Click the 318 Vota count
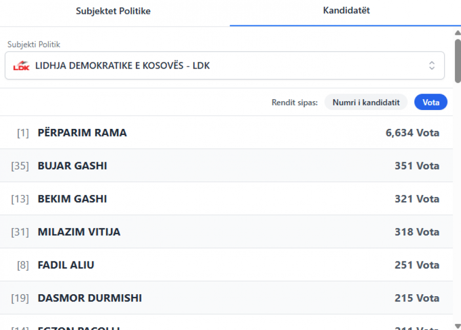The height and width of the screenshot is (330, 461). 417,232
